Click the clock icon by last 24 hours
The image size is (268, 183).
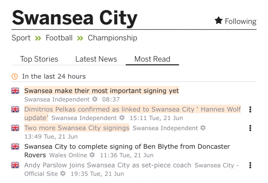pyautogui.click(x=15, y=76)
